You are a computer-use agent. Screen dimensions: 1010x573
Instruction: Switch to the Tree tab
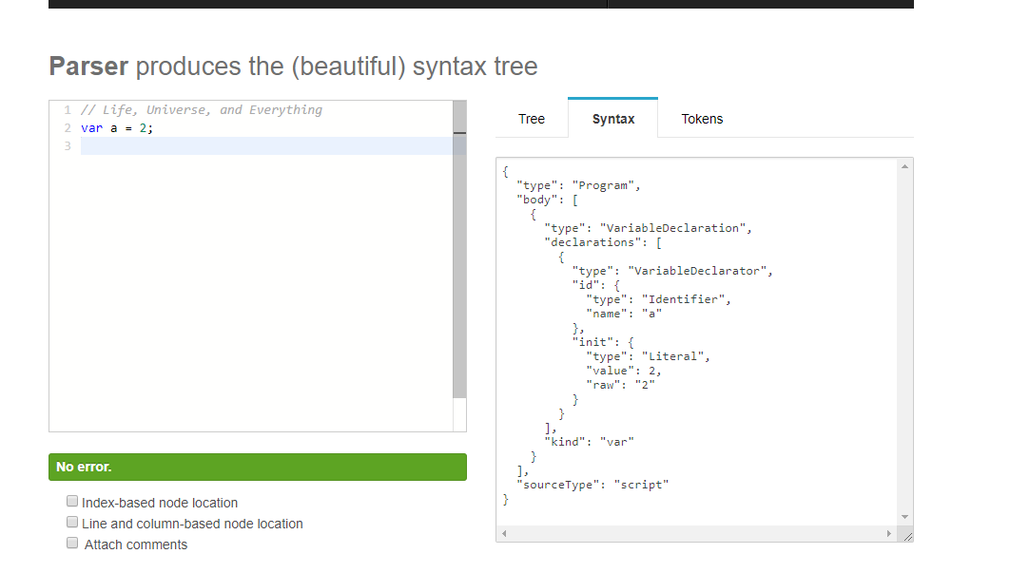point(532,119)
